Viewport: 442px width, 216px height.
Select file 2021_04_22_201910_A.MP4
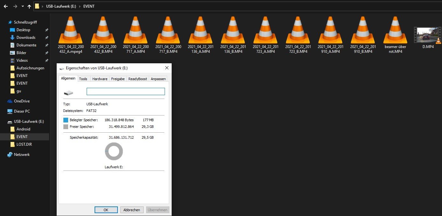pyautogui.click(x=331, y=35)
